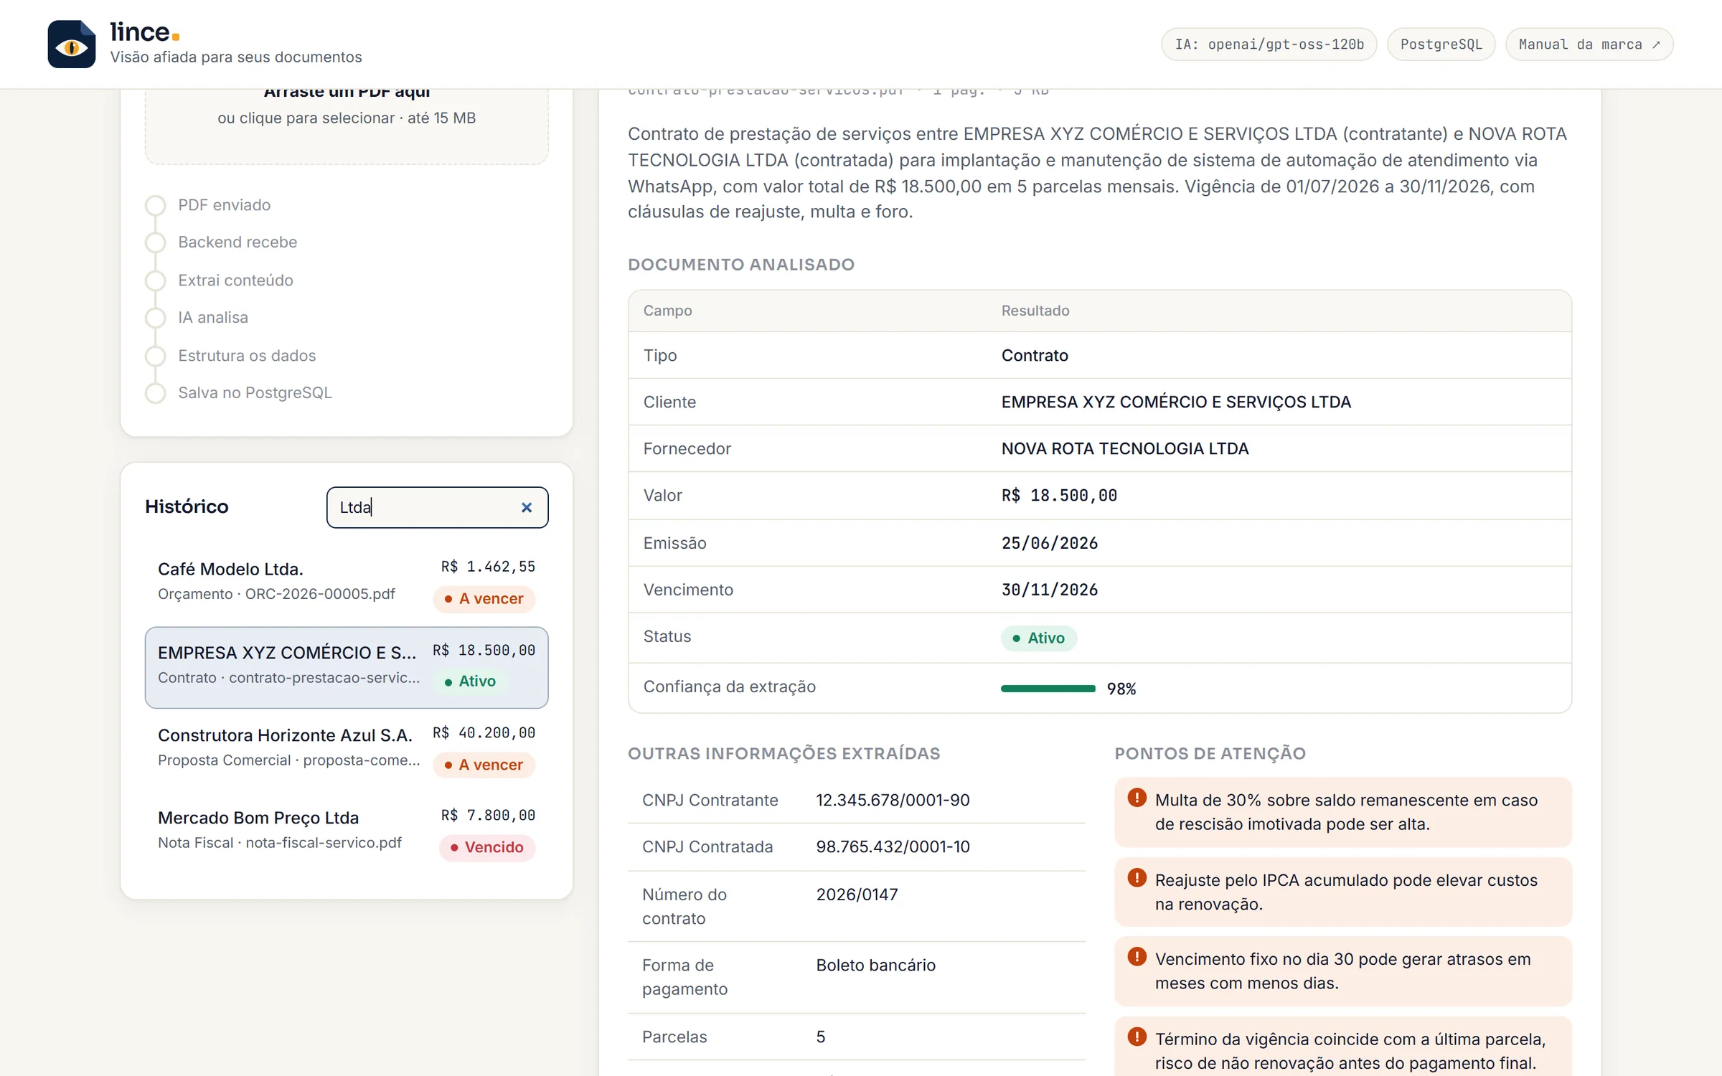Click the Vencimento date 30/11/2026

point(1050,590)
